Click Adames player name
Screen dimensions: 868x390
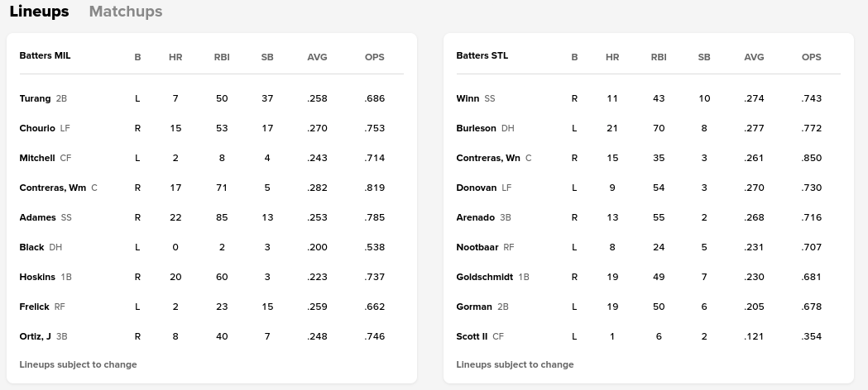pos(37,217)
